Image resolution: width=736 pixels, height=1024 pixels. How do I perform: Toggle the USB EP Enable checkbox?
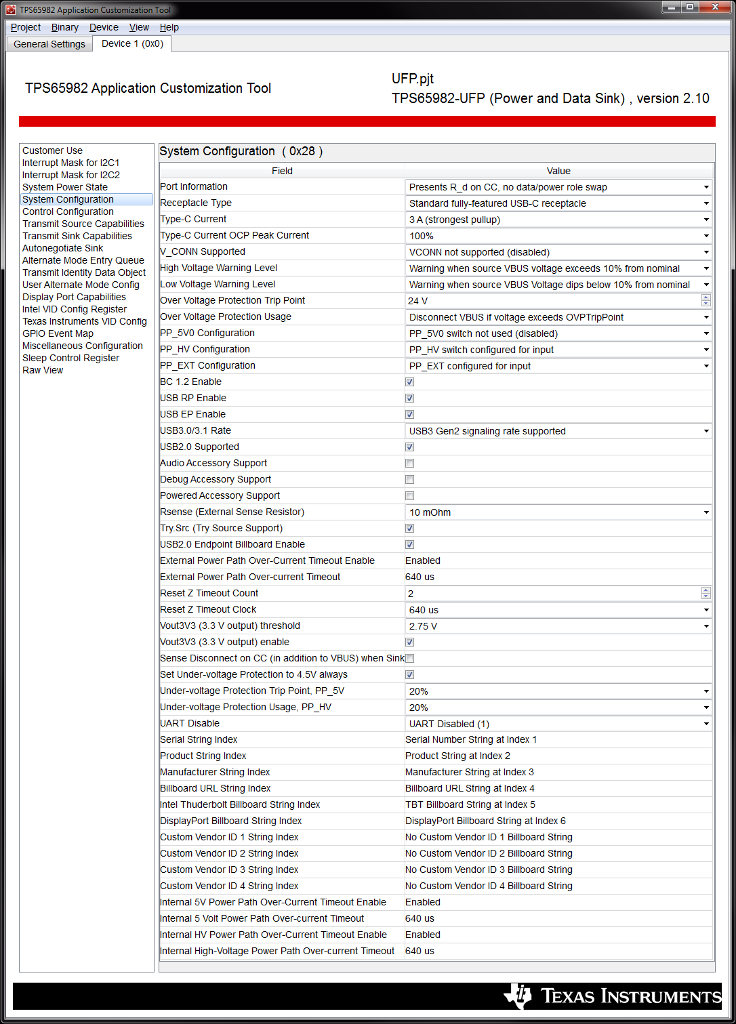[x=409, y=415]
